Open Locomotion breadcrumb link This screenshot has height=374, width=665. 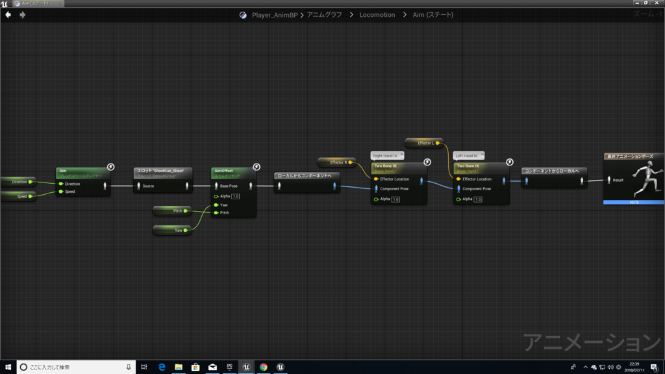click(x=377, y=15)
